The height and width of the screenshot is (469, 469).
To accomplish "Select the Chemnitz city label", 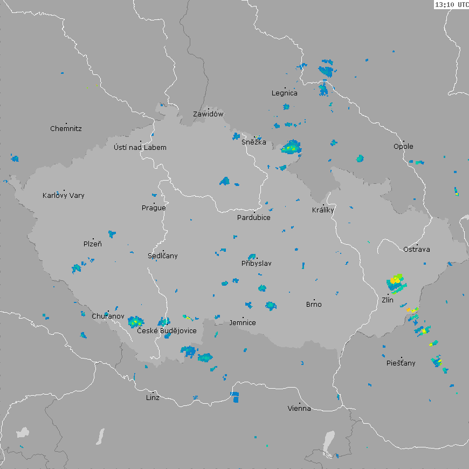I will (66, 129).
